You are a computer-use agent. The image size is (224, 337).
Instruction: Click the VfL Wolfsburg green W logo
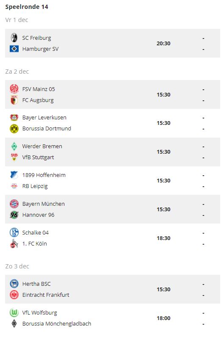(x=14, y=312)
